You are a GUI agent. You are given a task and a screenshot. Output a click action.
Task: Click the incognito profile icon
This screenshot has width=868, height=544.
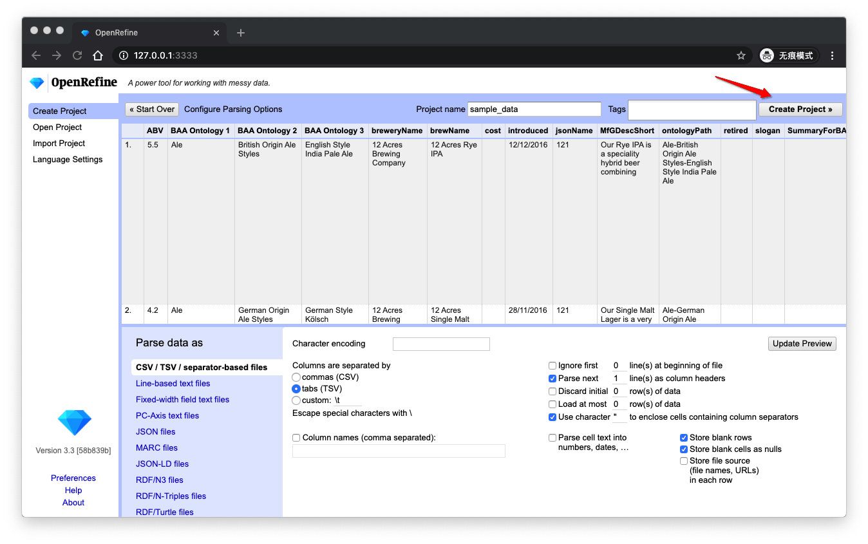click(x=766, y=55)
